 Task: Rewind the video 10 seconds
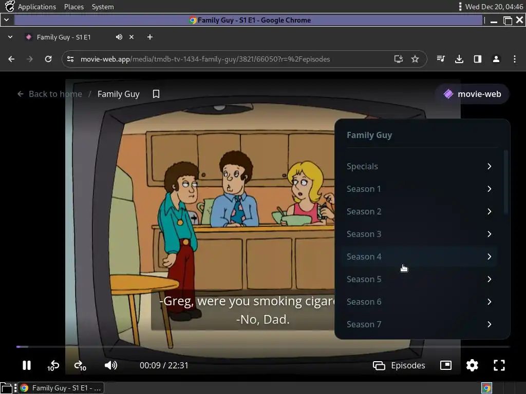tap(53, 365)
